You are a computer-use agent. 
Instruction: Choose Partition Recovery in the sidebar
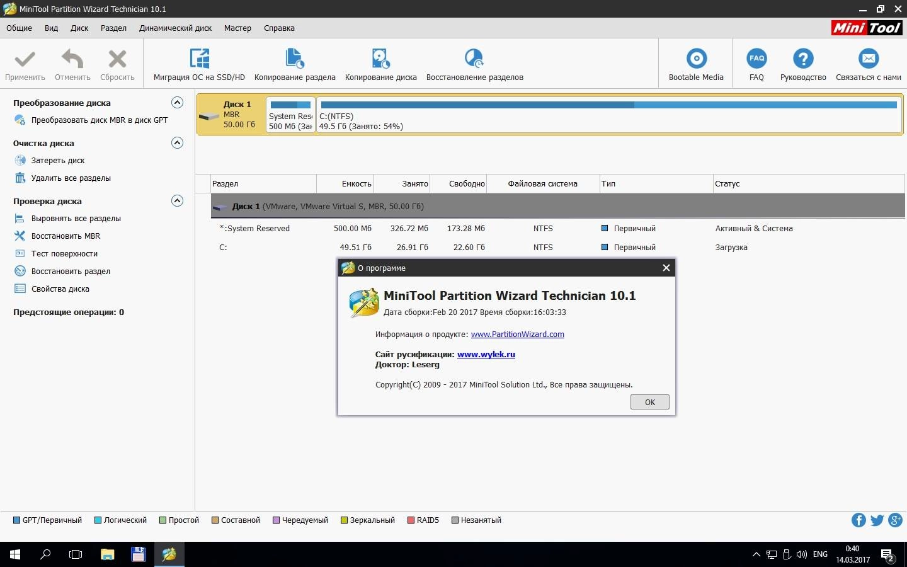tap(71, 271)
